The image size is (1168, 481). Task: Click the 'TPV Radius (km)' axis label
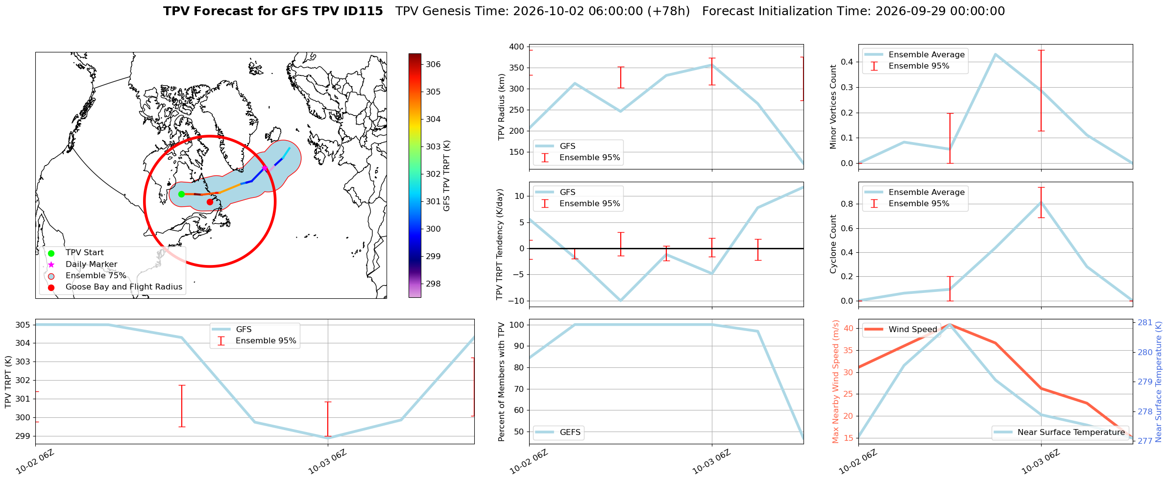click(501, 107)
